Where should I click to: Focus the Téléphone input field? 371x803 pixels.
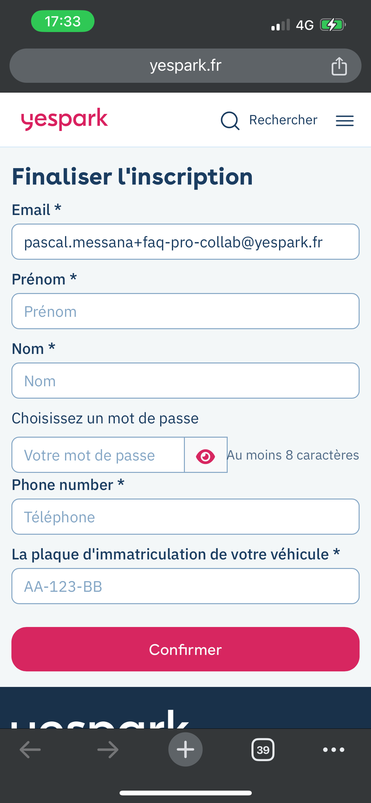click(185, 517)
